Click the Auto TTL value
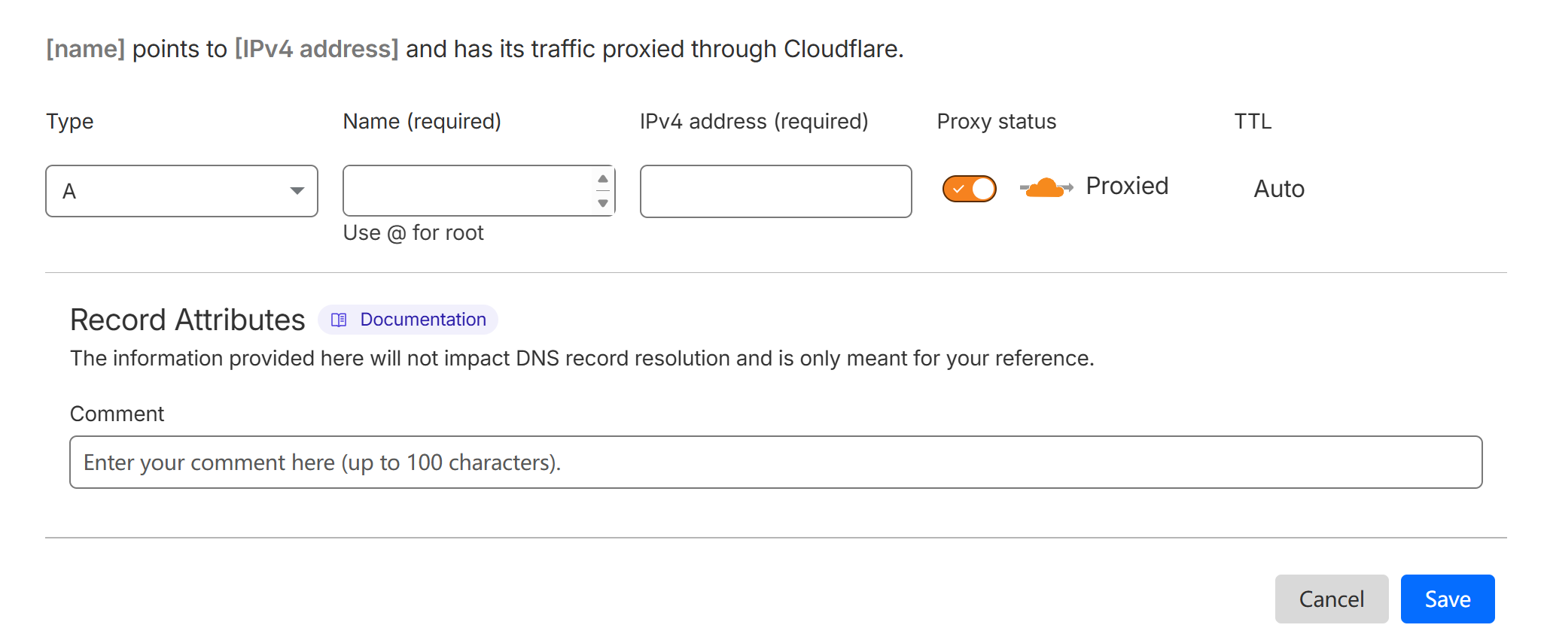The image size is (1547, 643). (x=1278, y=189)
